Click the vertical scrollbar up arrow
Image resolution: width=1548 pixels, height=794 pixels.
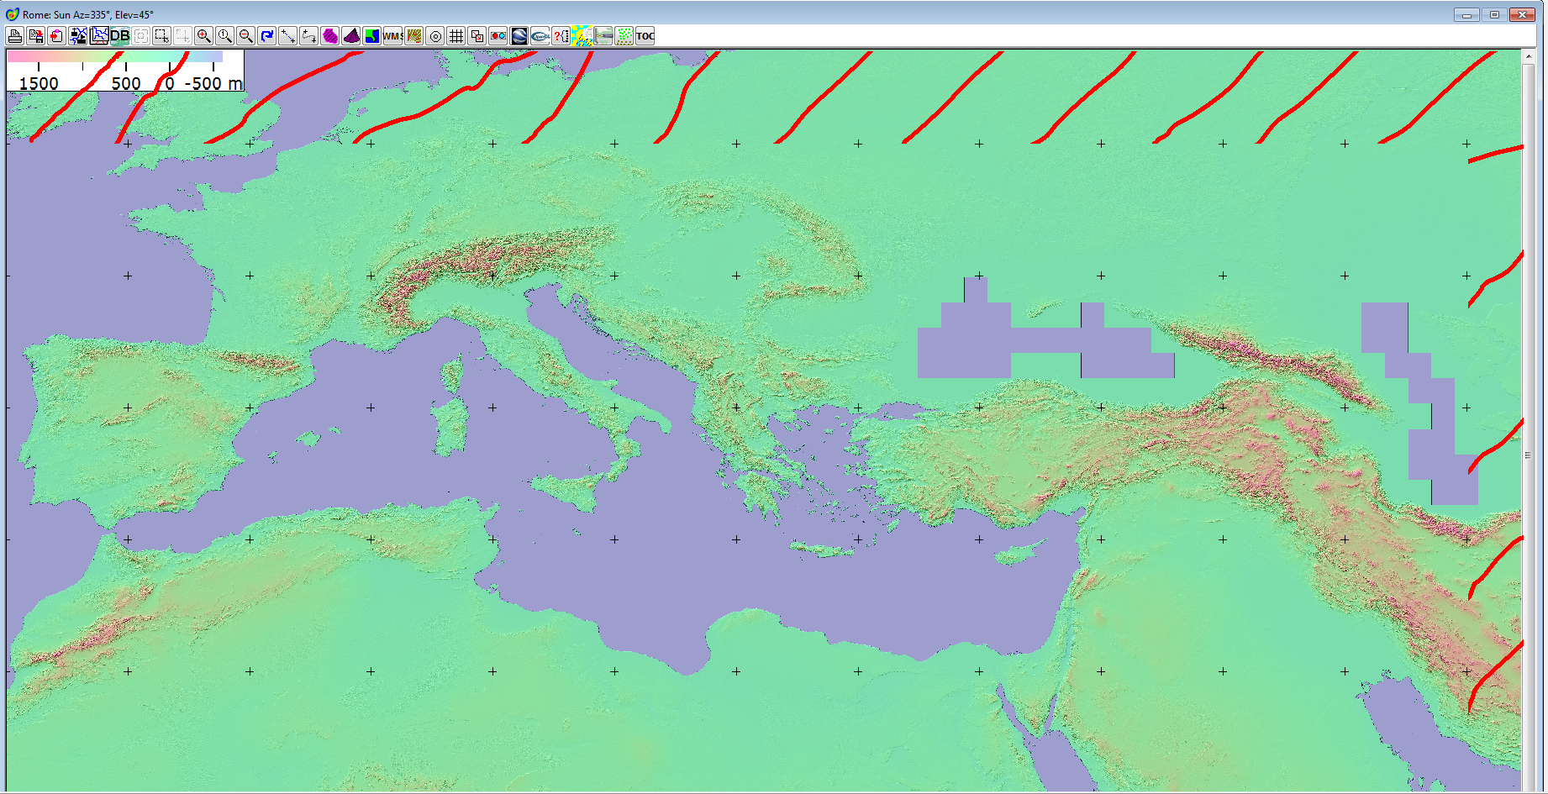coord(1529,56)
